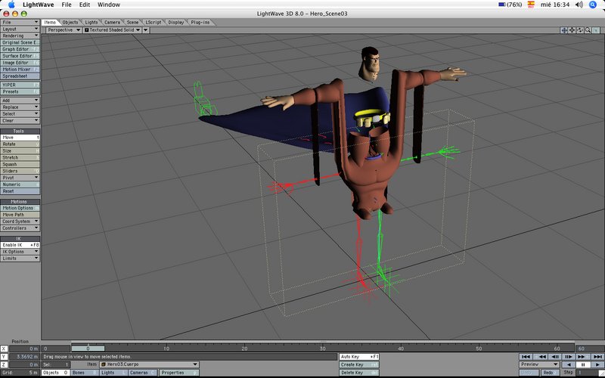The width and height of the screenshot is (605, 378).
Task: Open the Perspective view type dropdown
Action: [64, 30]
